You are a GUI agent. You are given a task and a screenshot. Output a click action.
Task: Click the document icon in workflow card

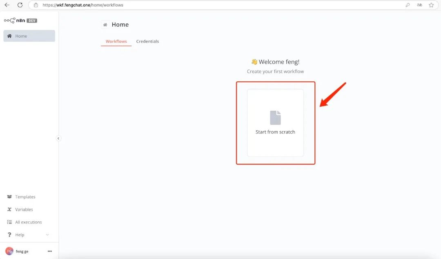click(x=275, y=118)
